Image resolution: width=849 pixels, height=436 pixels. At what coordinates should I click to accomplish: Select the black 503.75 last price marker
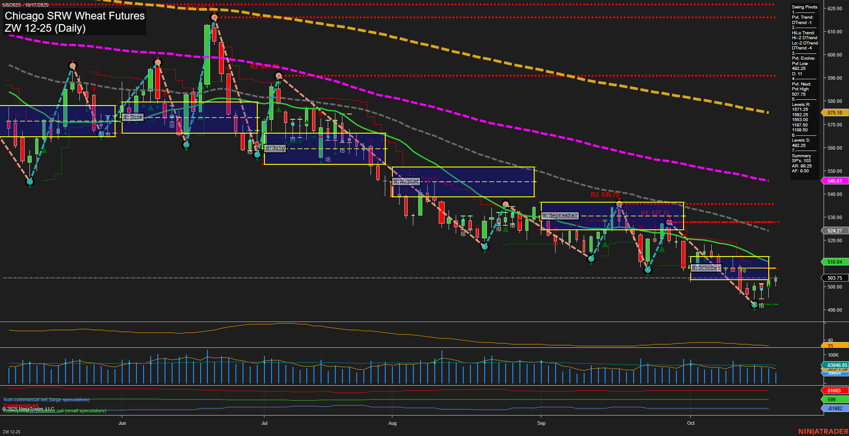[835, 277]
